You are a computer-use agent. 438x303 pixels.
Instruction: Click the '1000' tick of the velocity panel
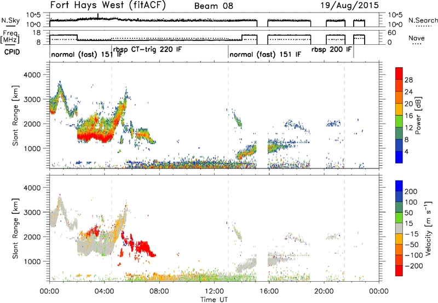tap(32, 261)
